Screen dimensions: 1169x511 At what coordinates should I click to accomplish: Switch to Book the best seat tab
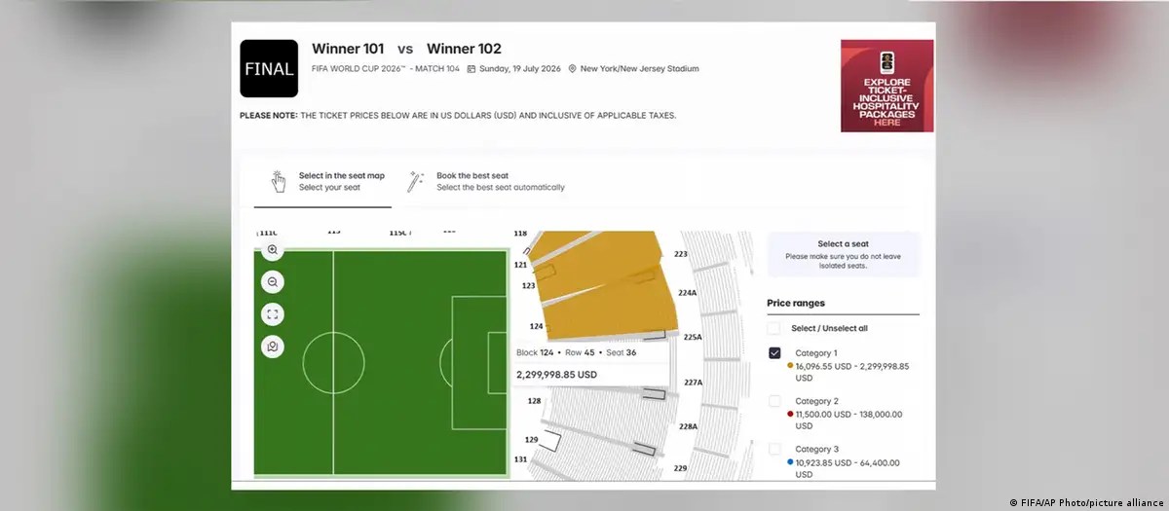[x=486, y=182]
